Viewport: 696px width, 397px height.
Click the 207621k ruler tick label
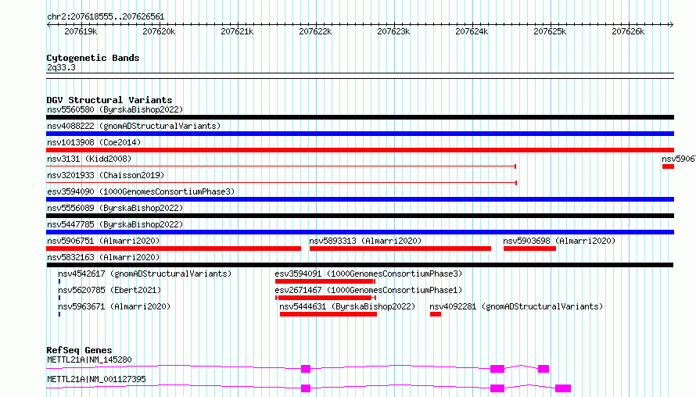pos(237,31)
